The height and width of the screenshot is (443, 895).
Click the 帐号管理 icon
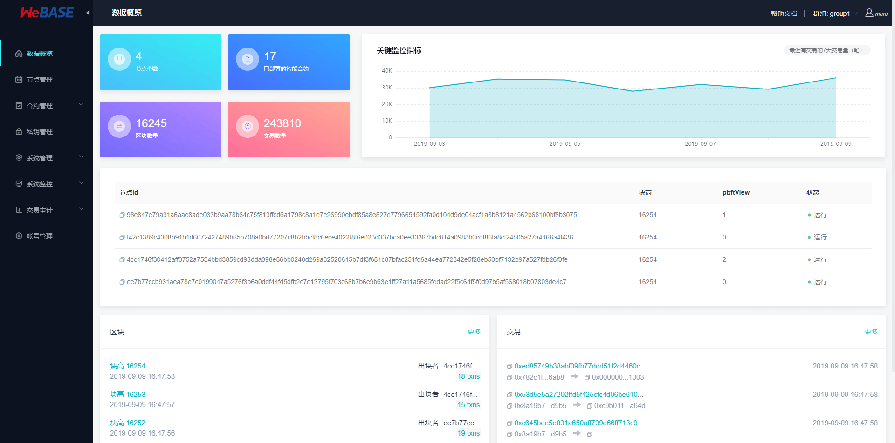tap(19, 236)
